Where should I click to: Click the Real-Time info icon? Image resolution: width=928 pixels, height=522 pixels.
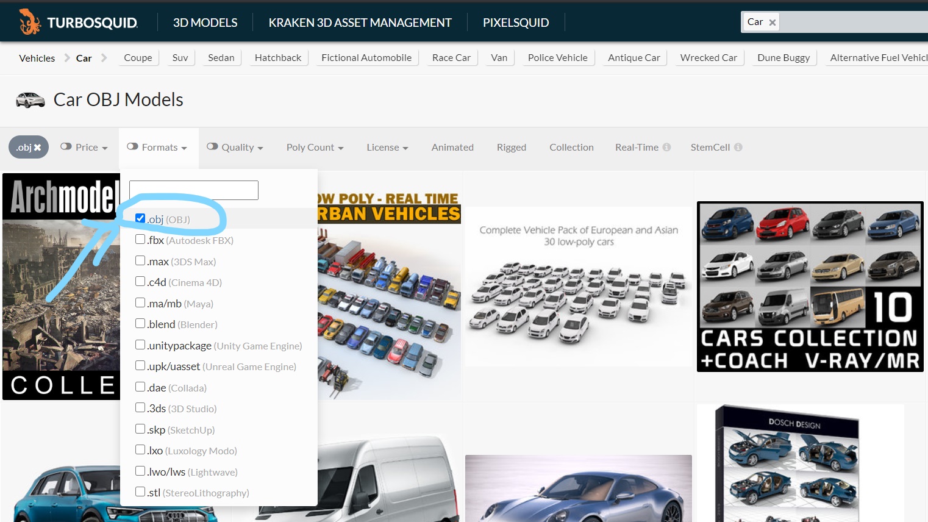click(x=666, y=147)
